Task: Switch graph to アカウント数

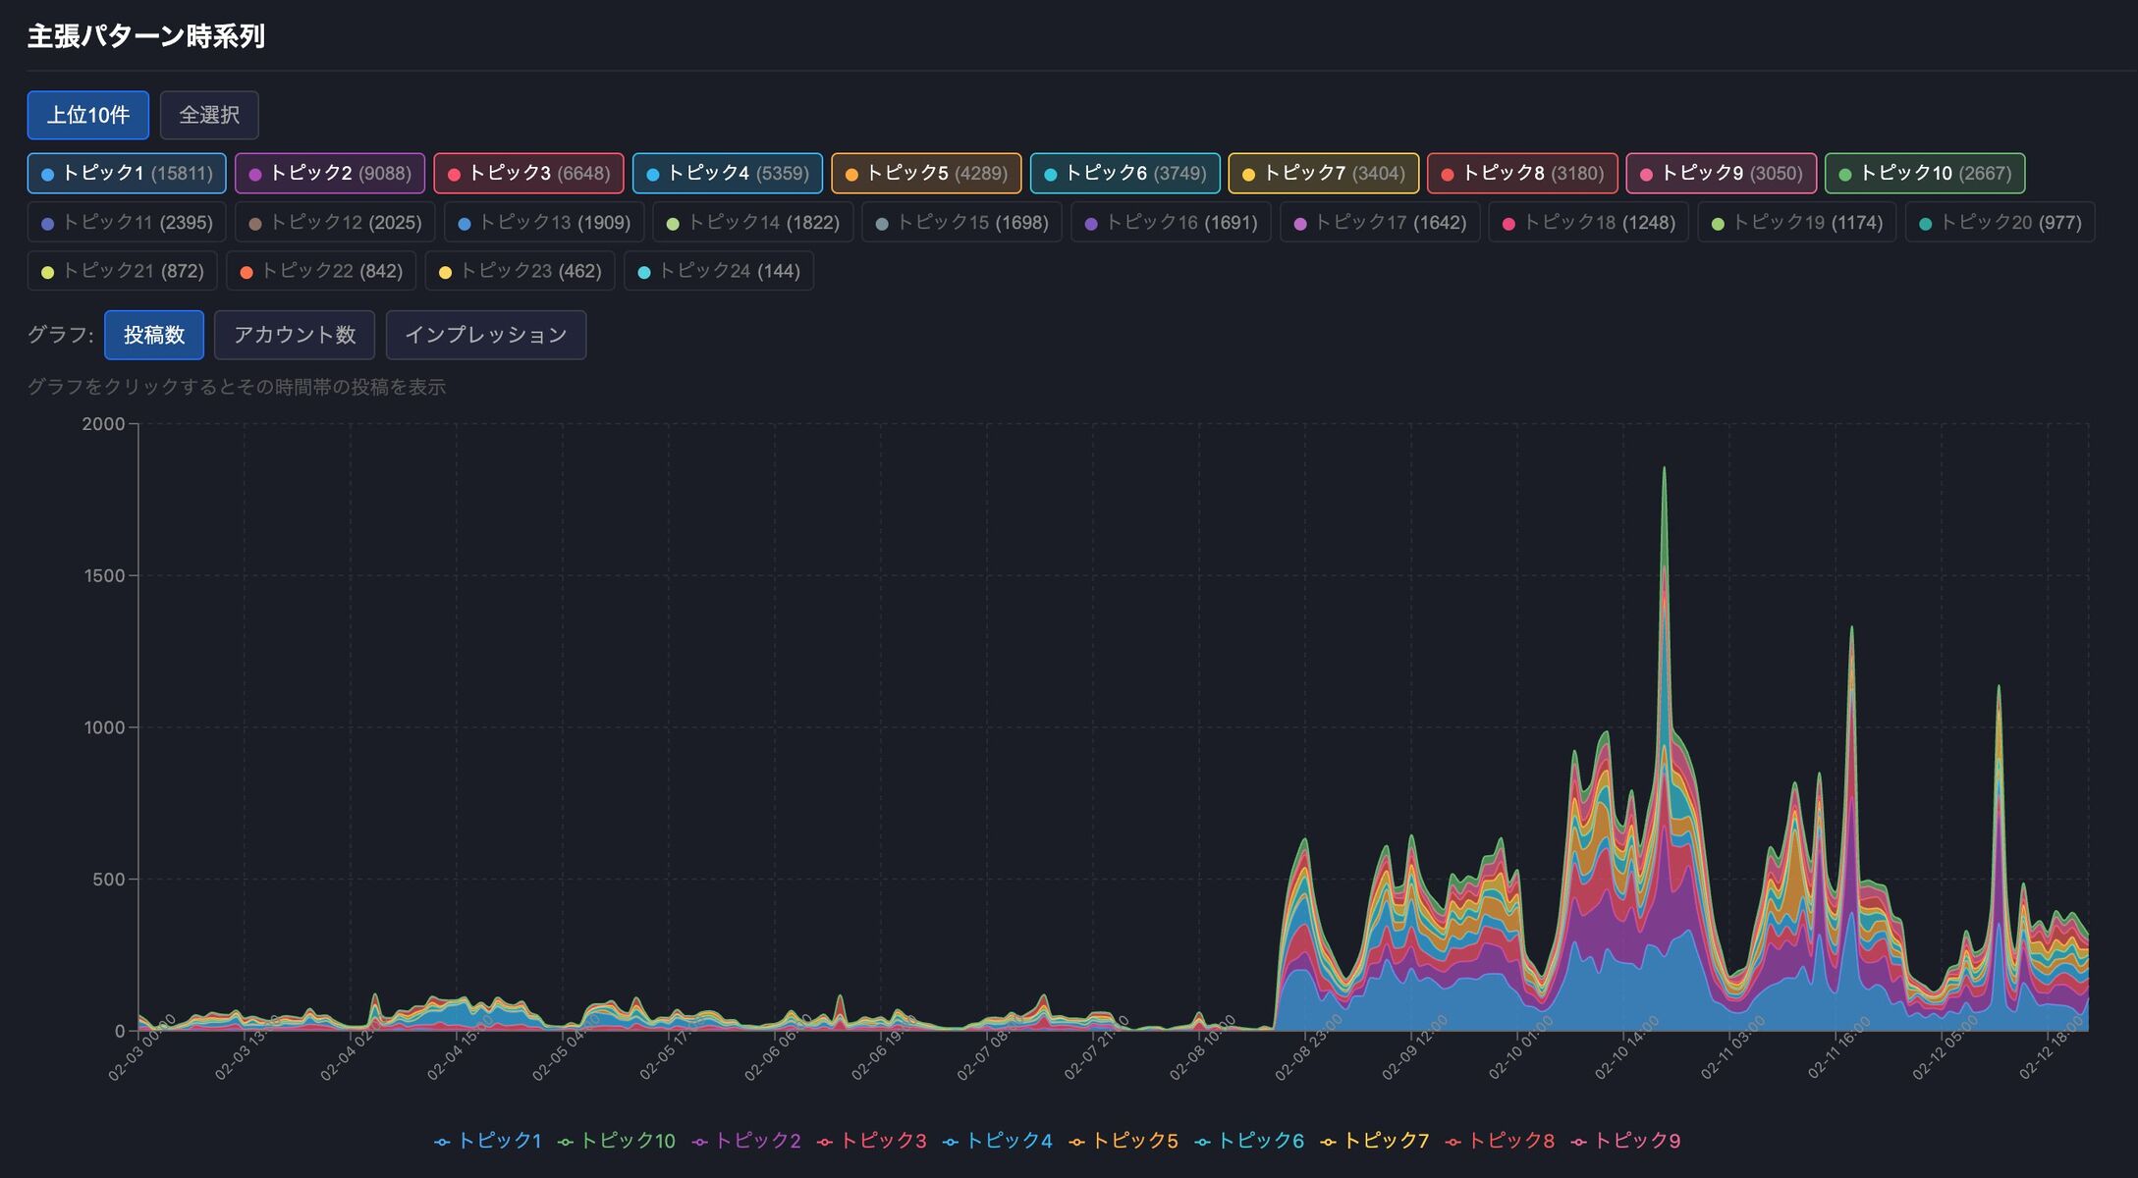Action: pyautogui.click(x=294, y=335)
